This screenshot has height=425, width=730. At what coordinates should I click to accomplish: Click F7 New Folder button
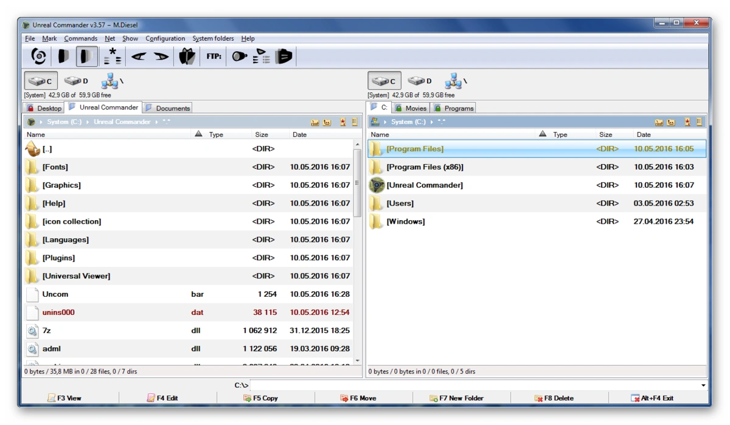[456, 398]
